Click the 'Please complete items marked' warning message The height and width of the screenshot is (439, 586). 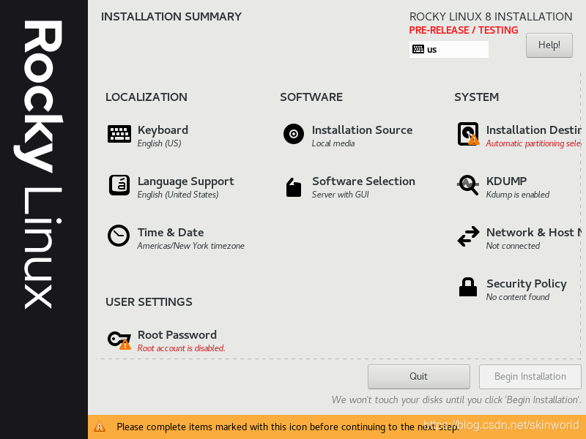pyautogui.click(x=288, y=427)
